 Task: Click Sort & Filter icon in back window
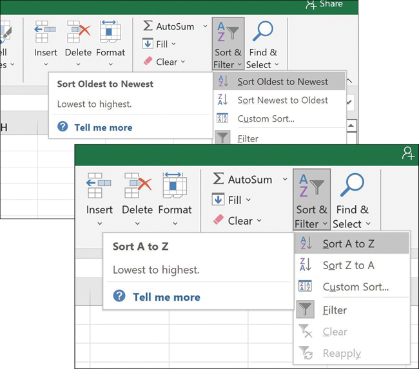tap(228, 32)
